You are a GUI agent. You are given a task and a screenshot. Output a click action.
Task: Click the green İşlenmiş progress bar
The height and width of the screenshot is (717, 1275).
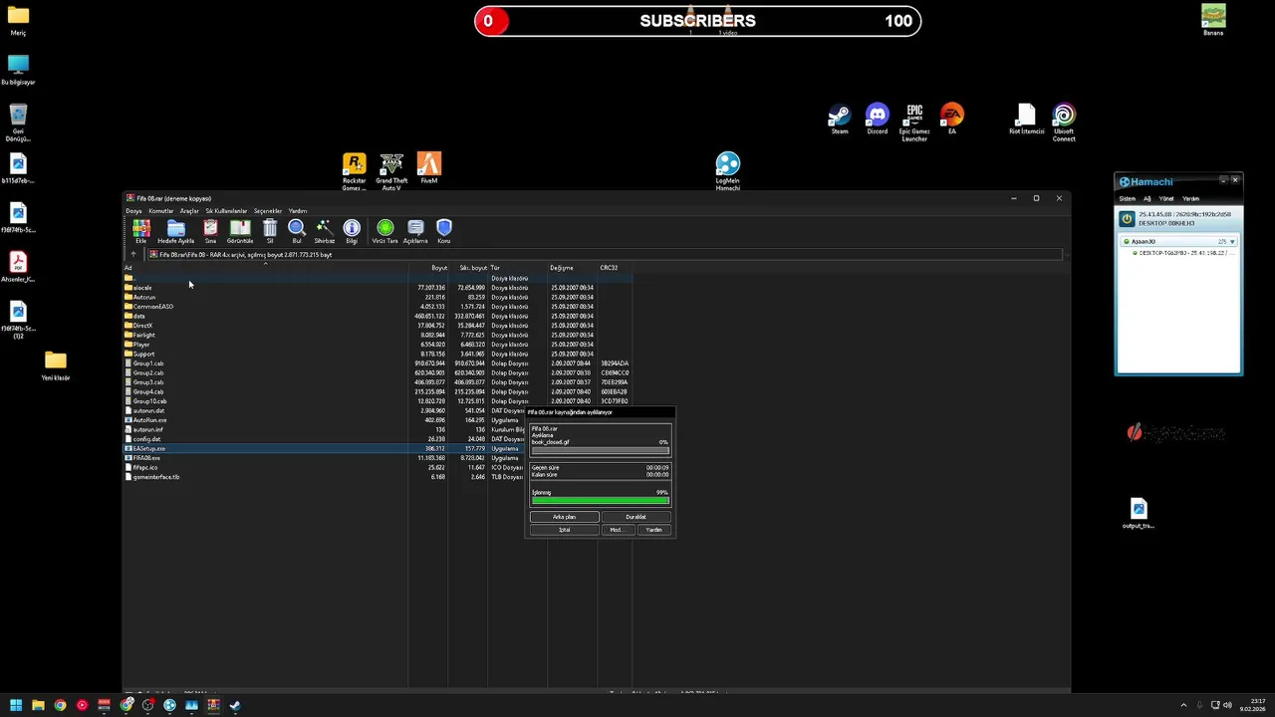(600, 500)
